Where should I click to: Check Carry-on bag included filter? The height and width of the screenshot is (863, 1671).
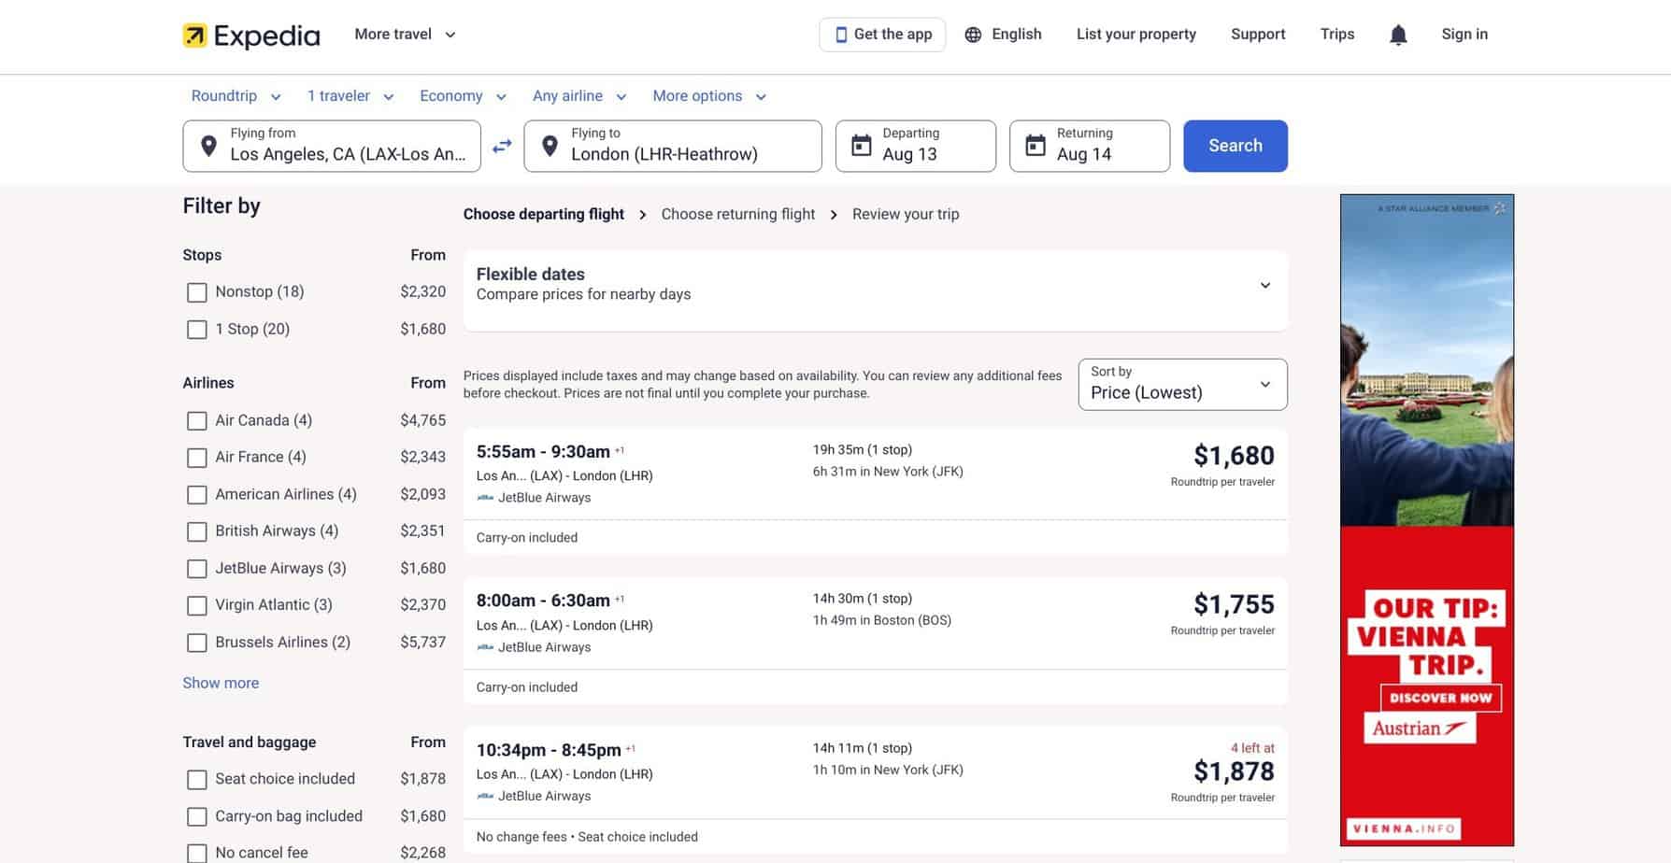[196, 817]
